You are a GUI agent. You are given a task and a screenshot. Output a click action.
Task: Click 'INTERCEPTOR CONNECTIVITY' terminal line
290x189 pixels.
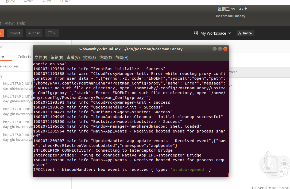103,150
